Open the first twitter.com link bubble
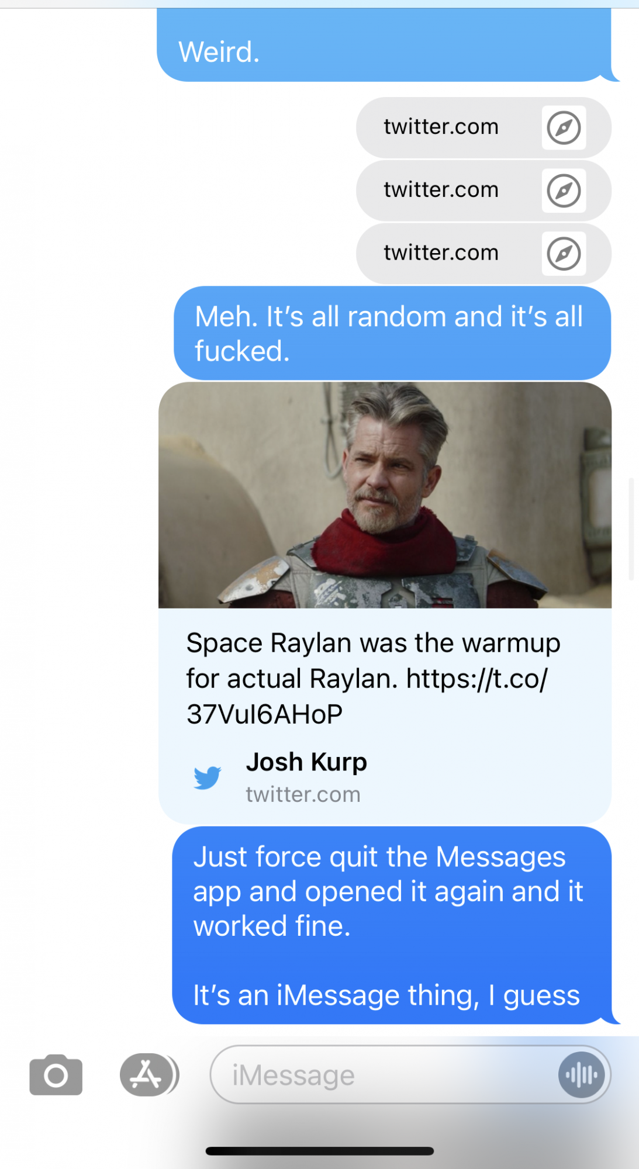Viewport: 639px width, 1169px height. click(483, 127)
